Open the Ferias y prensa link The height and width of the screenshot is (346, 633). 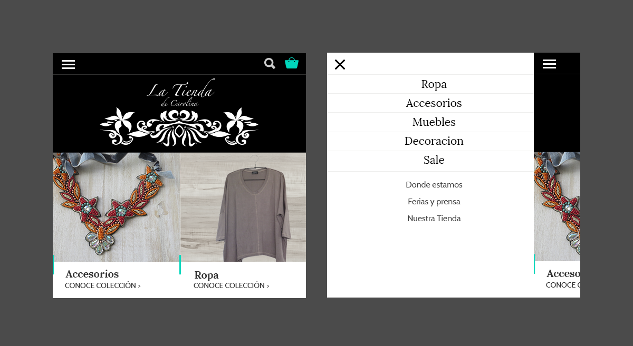(x=434, y=202)
